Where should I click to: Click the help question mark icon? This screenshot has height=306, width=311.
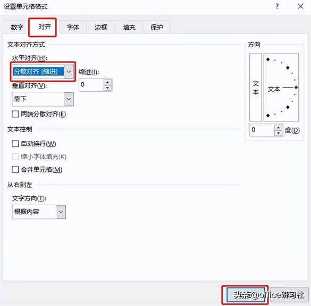pyautogui.click(x=277, y=6)
